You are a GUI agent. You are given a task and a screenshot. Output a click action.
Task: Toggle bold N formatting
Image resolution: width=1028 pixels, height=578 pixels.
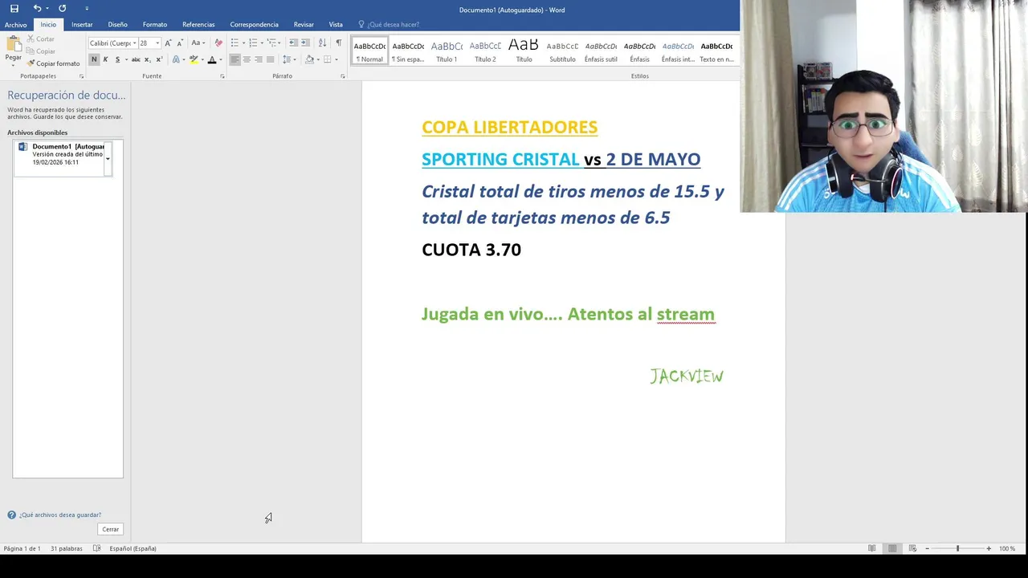94,59
